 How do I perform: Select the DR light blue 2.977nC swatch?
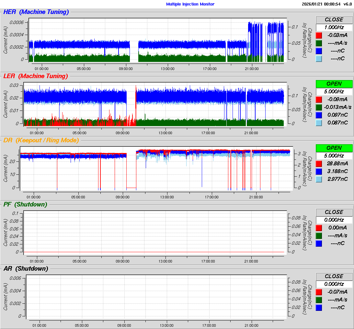(x=319, y=179)
